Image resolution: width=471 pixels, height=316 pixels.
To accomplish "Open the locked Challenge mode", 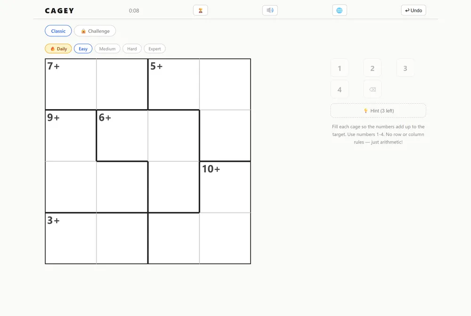I will [95, 31].
